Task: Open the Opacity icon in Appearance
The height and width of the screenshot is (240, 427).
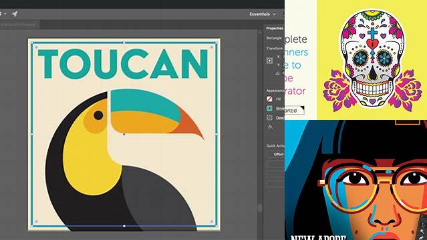Action: click(x=269, y=117)
